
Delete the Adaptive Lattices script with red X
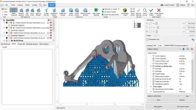click(192, 49)
